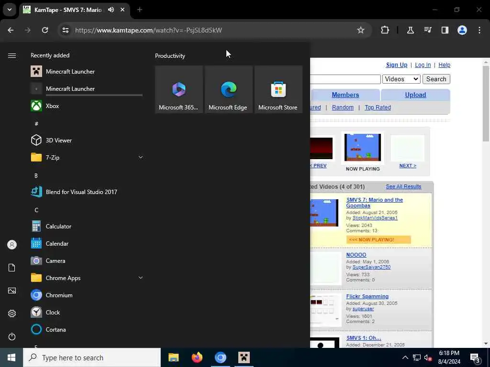Image resolution: width=490 pixels, height=367 pixels.
Task: Show hidden system tray icons
Action: 405,357
